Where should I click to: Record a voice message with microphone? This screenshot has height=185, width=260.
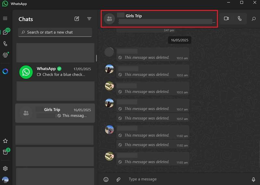tap(253, 179)
